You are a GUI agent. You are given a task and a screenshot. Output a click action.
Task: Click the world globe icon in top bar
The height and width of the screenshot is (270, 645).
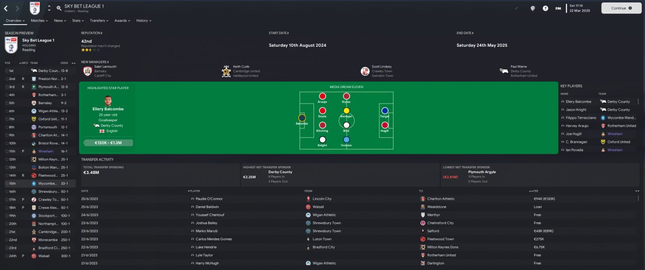pyautogui.click(x=533, y=8)
